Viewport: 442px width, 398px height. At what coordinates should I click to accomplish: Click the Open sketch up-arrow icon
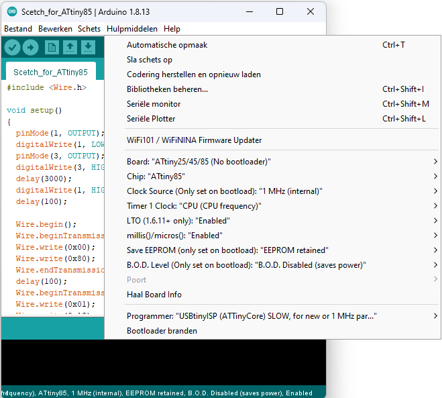pos(70,48)
